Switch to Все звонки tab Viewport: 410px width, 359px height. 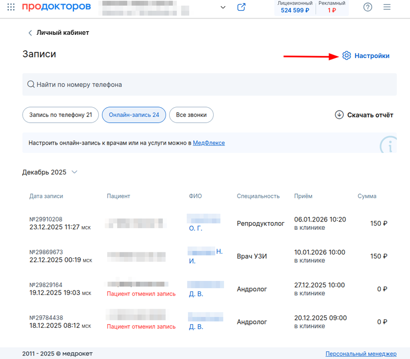click(191, 115)
